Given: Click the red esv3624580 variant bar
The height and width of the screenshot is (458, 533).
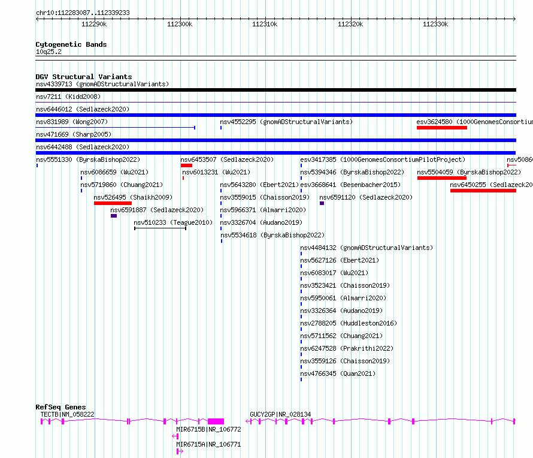Looking at the screenshot, I should [x=442, y=128].
